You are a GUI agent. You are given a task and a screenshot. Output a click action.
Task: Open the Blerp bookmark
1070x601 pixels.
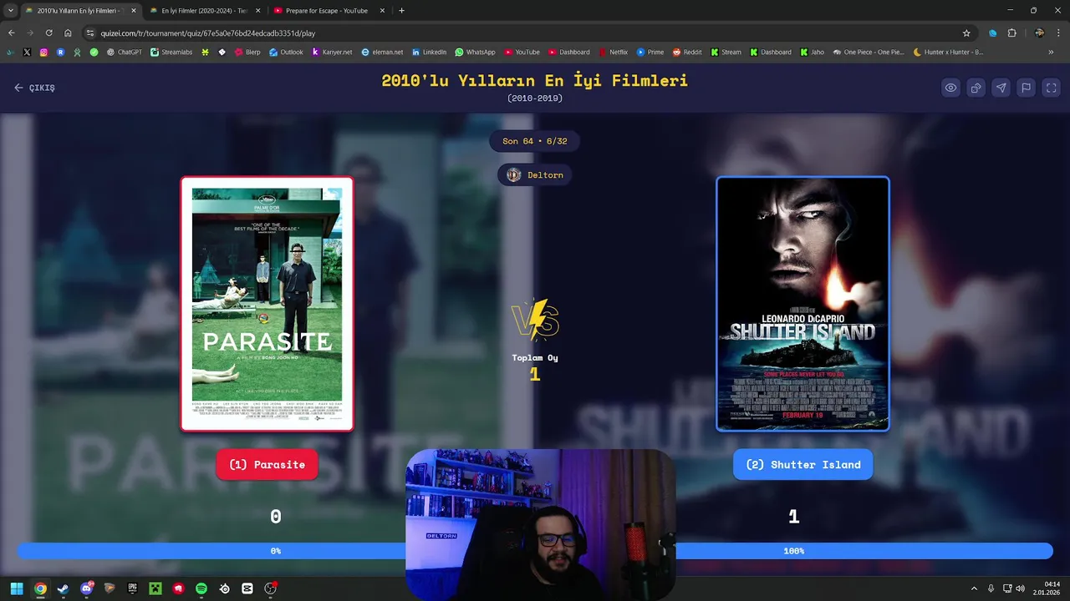pyautogui.click(x=247, y=52)
